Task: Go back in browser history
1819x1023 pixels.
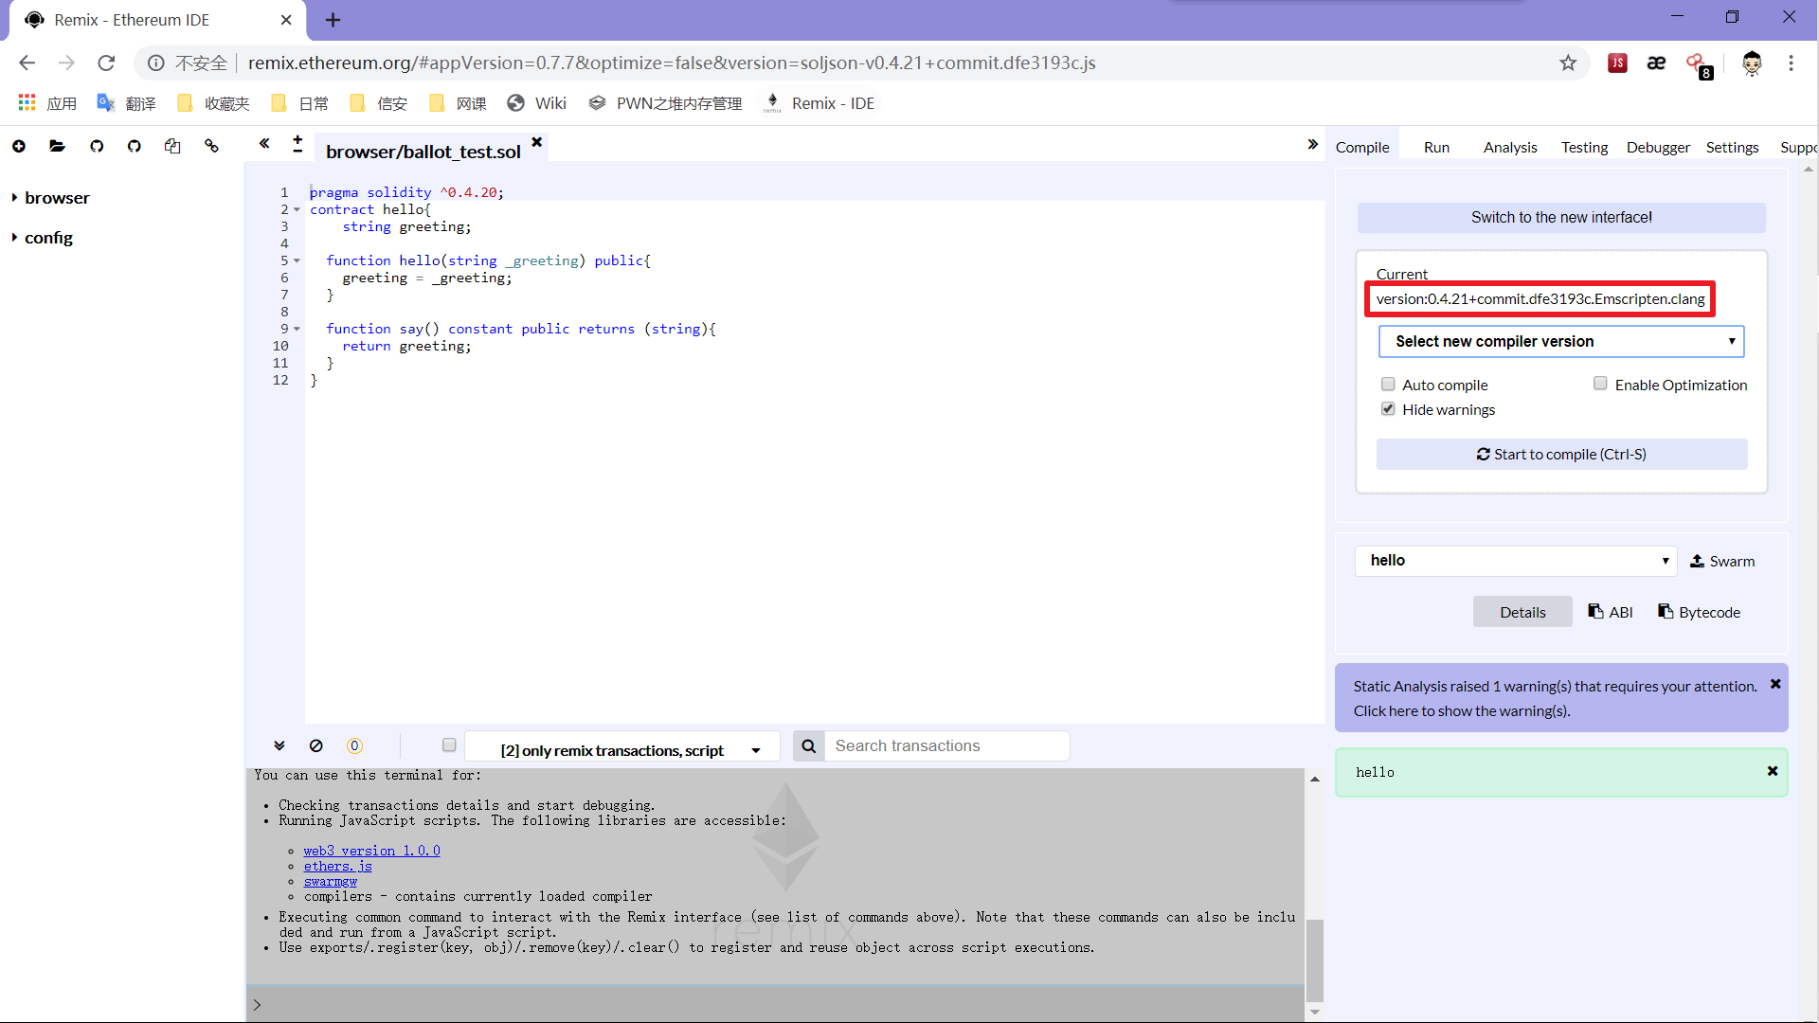Action: (x=27, y=63)
